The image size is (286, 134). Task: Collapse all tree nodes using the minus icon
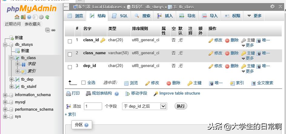click(48, 30)
